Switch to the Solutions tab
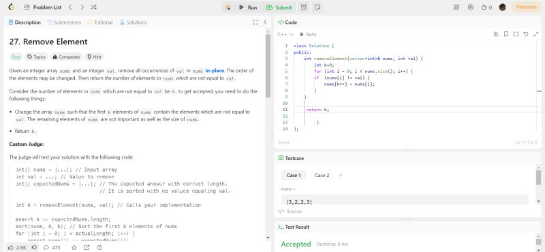This screenshot has height=252, width=545. tap(134, 22)
